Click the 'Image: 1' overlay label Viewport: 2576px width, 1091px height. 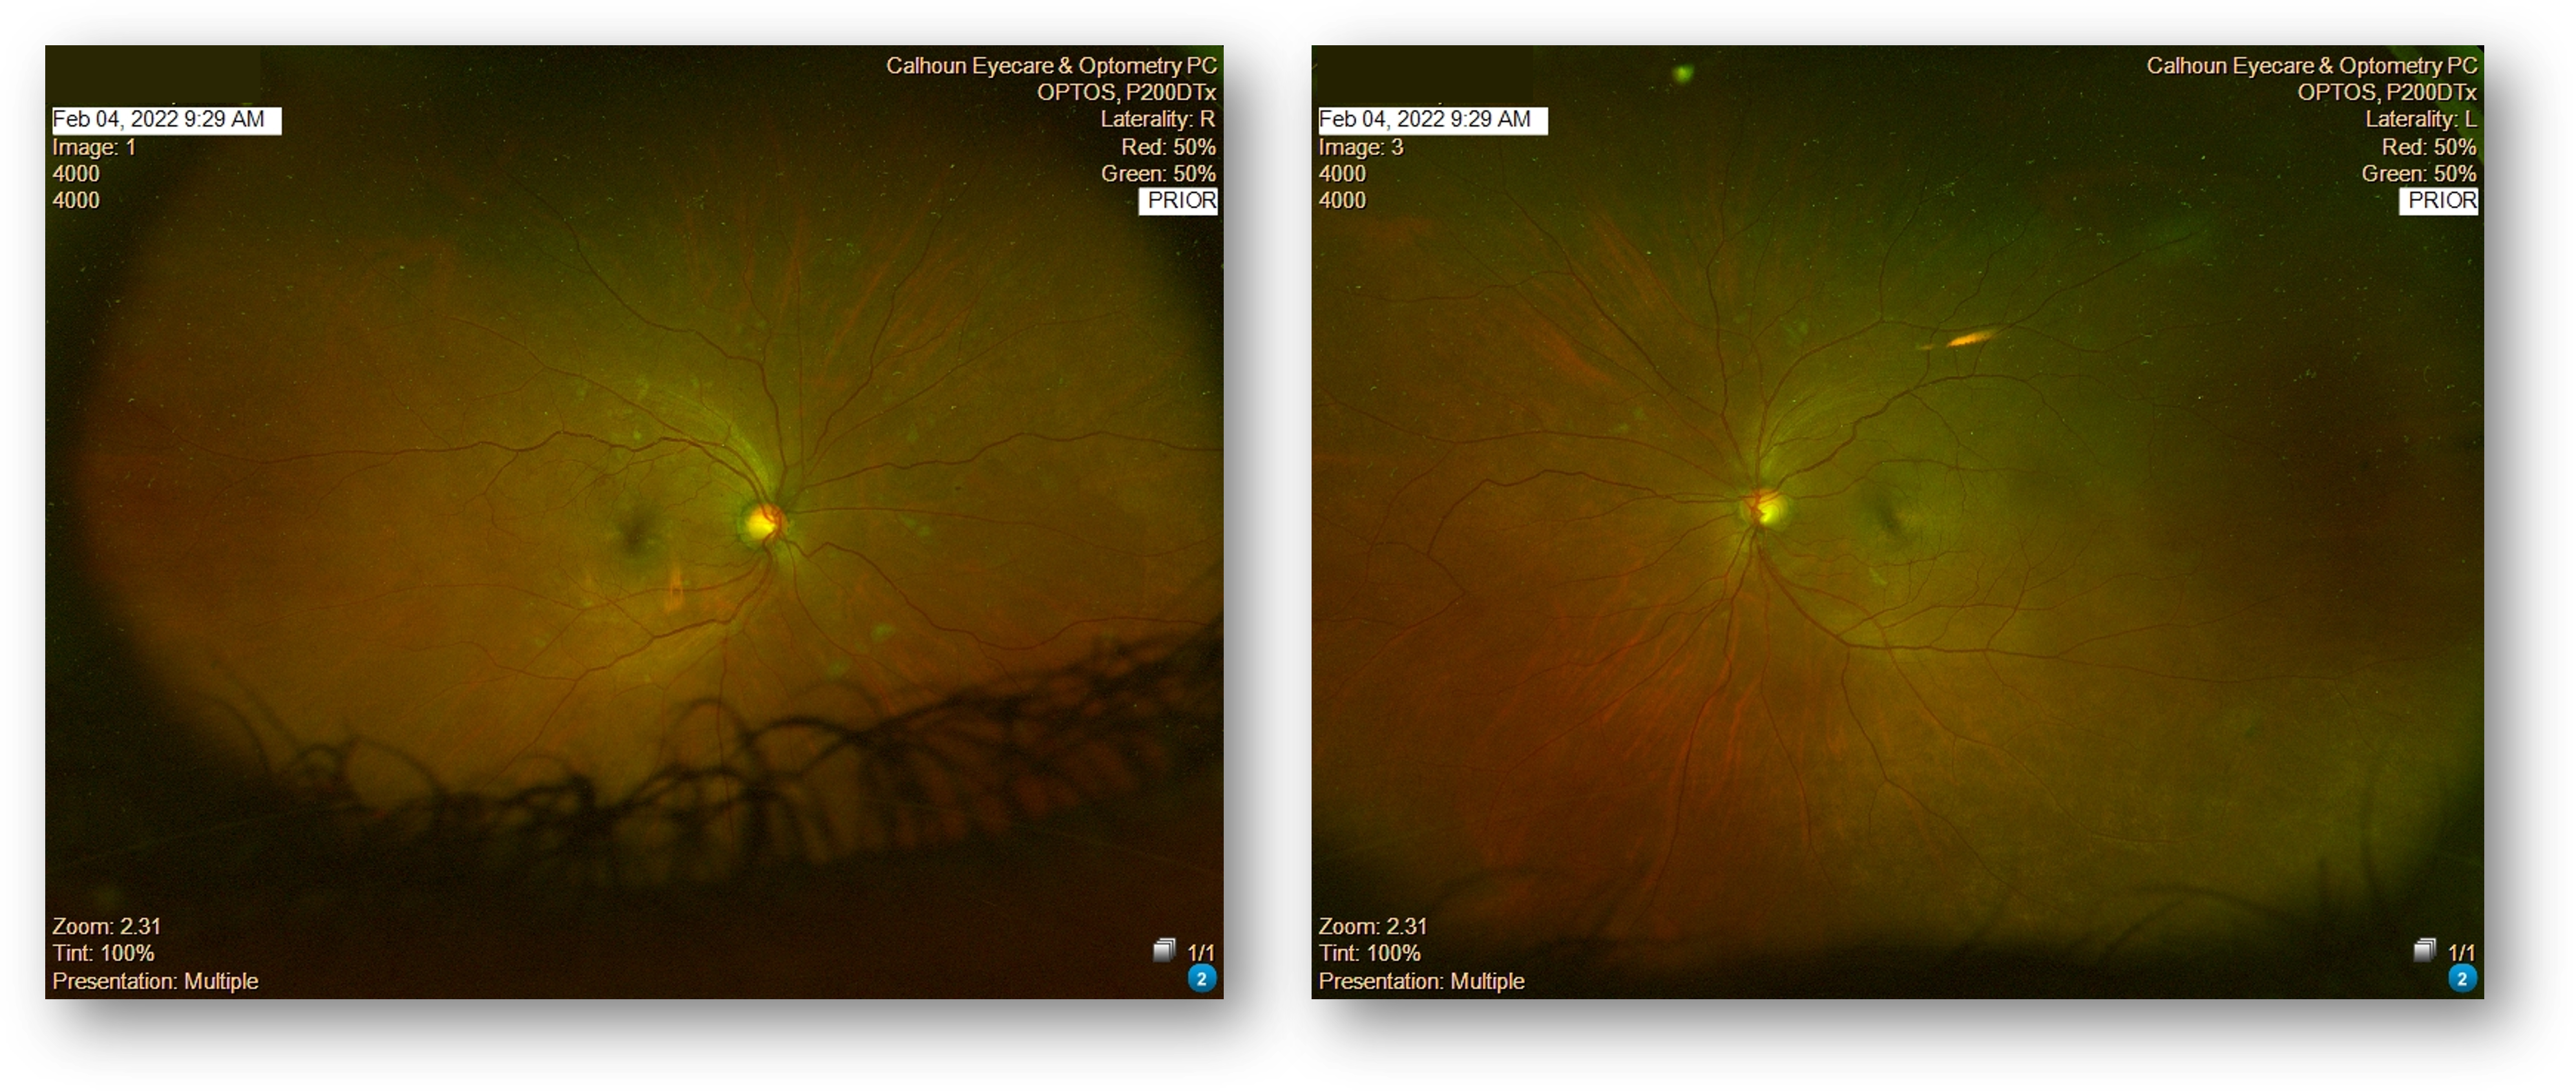[x=94, y=147]
